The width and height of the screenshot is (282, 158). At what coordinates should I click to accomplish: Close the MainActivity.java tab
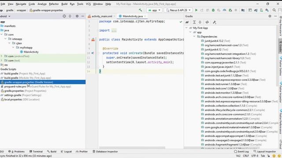pos(145,16)
